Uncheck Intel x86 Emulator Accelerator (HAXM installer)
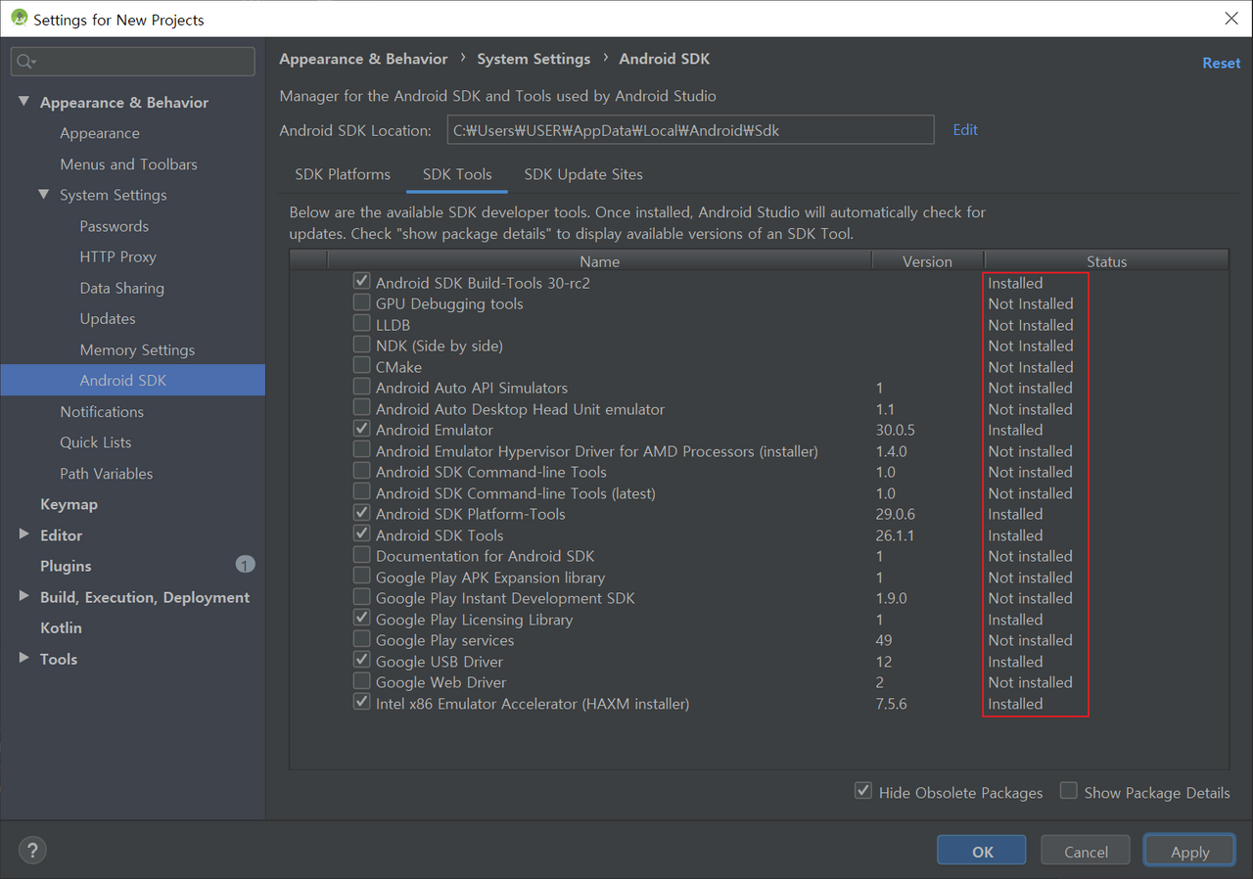The height and width of the screenshot is (879, 1253). tap(362, 703)
